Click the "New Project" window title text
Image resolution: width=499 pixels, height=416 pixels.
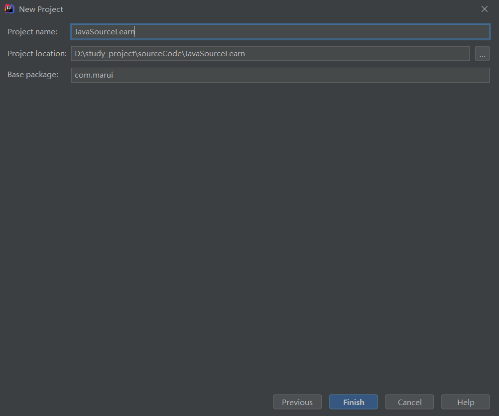41,9
